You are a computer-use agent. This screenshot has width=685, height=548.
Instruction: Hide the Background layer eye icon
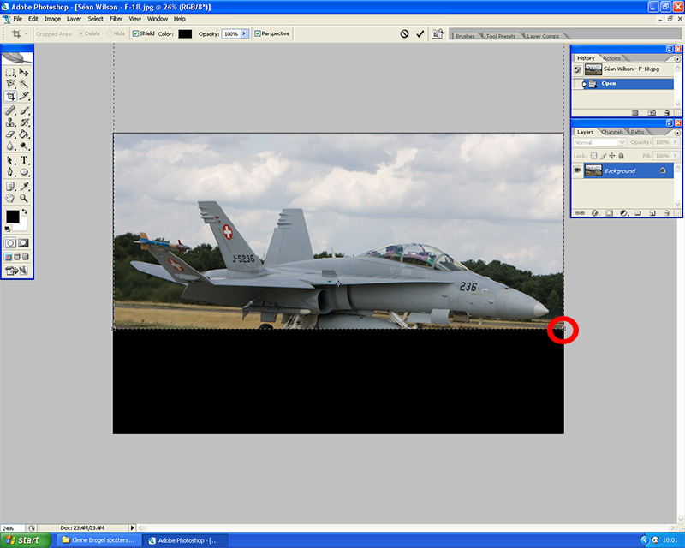[x=577, y=170]
